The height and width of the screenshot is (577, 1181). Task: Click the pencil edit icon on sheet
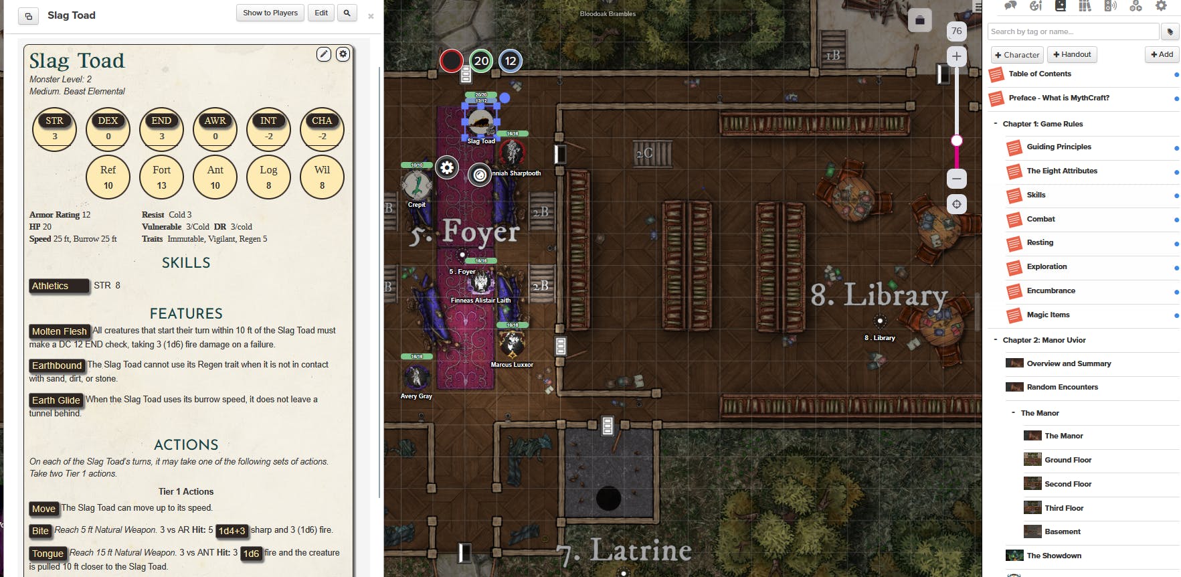coord(324,54)
